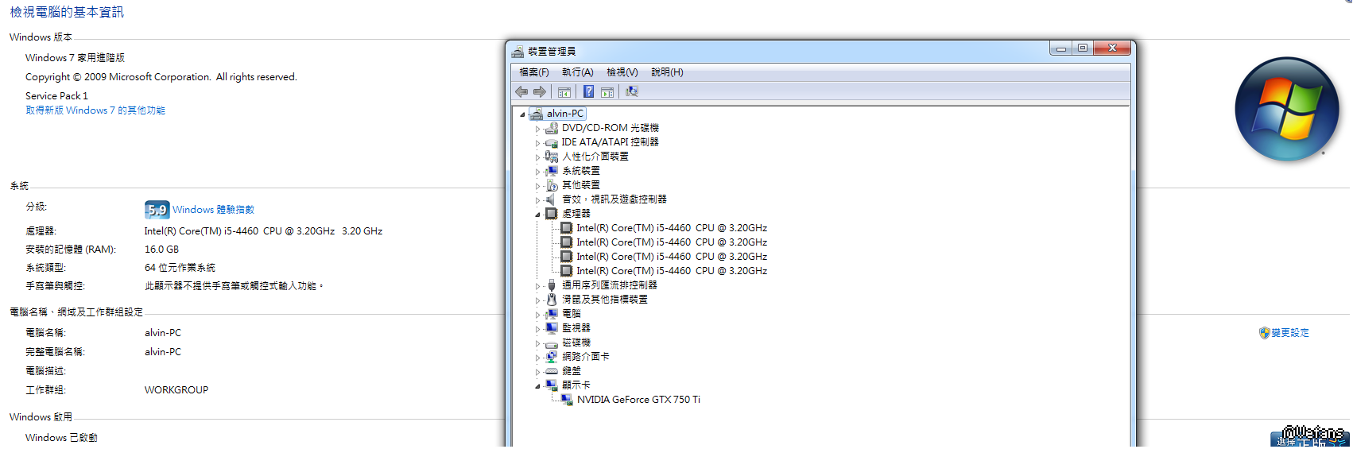
Task: Click the 鍵盤 keyboard icon
Action: coord(552,371)
